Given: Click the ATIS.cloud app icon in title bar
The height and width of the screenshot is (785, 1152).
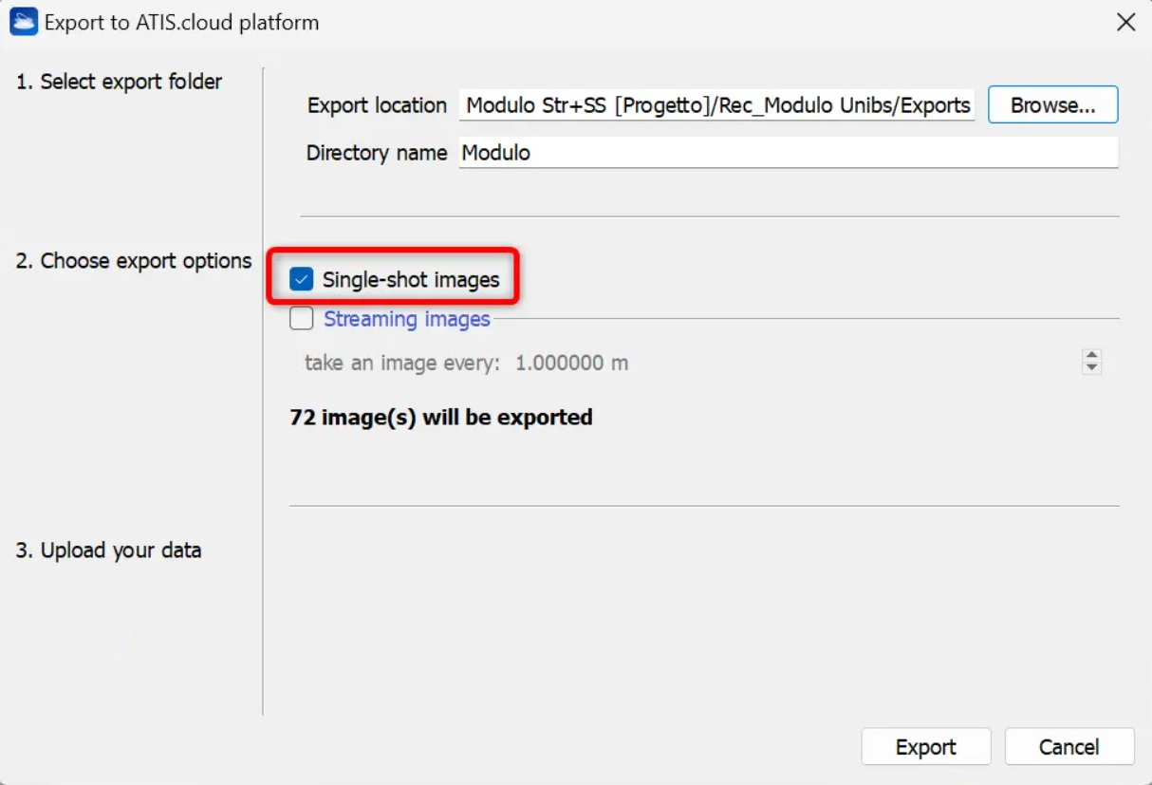Looking at the screenshot, I should coord(24,22).
